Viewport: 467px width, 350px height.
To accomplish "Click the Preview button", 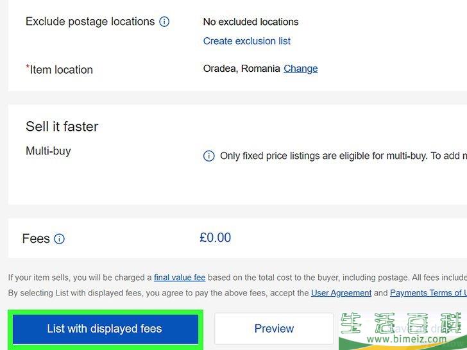I will click(274, 329).
